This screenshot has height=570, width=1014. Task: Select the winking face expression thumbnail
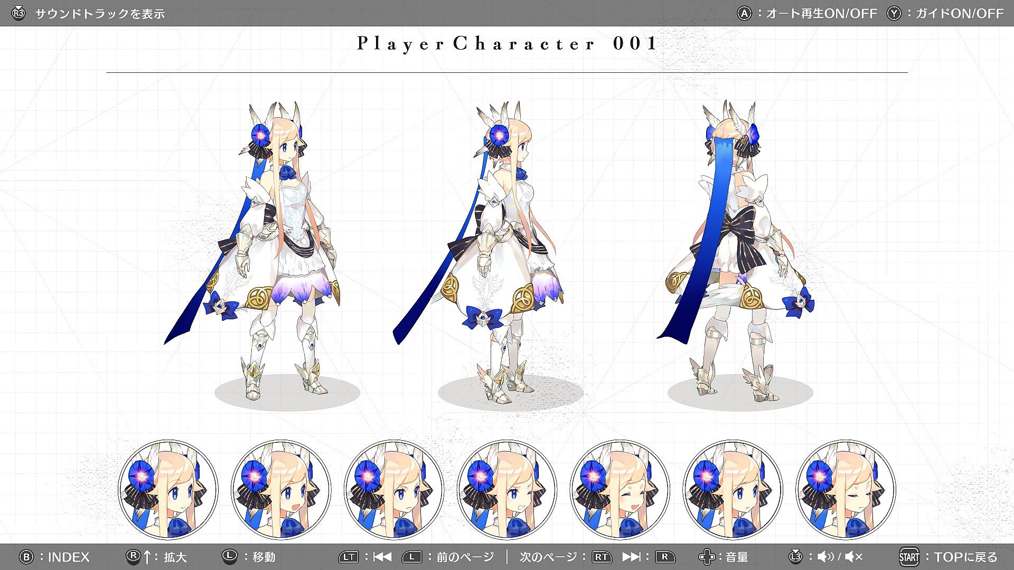tap(507, 490)
